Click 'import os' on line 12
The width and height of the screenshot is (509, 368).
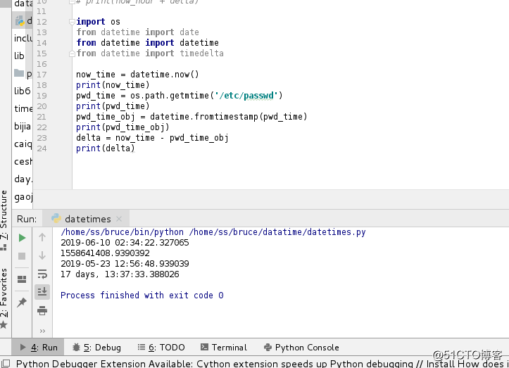(98, 22)
